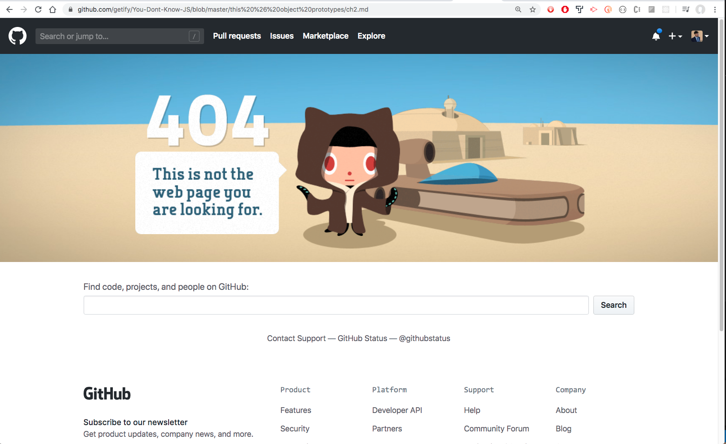Open the zoom magnifier icon in the address bar

pos(518,9)
